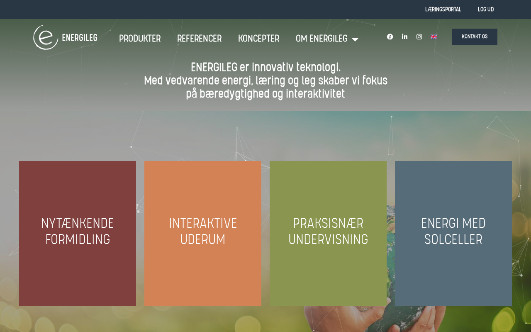Open the PRODUKTER menu item
Viewport: 531px width, 332px height.
(140, 39)
